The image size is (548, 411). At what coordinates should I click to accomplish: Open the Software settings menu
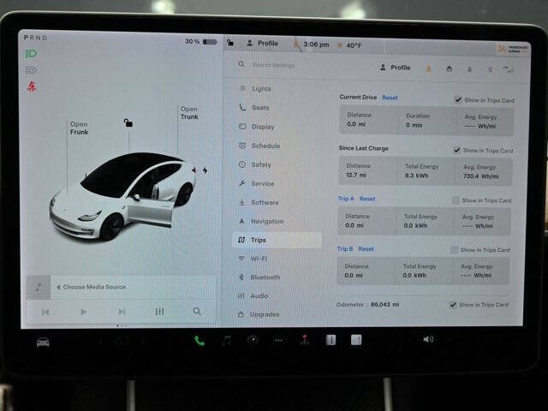265,202
